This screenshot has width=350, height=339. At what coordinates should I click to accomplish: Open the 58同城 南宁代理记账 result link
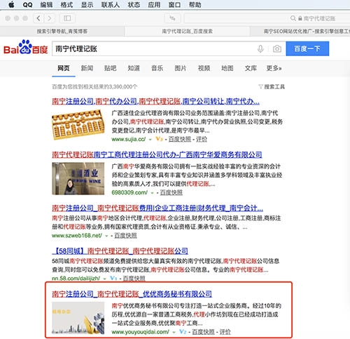click(120, 251)
